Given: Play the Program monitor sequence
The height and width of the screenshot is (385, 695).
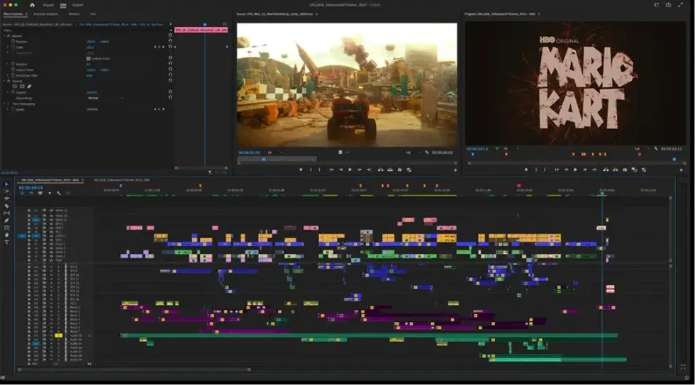Looking at the screenshot, I should [575, 169].
